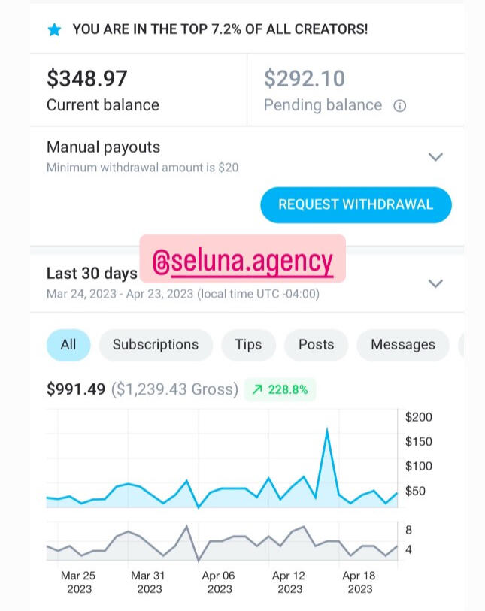Click the info icon beside Pending balance

[x=400, y=106]
